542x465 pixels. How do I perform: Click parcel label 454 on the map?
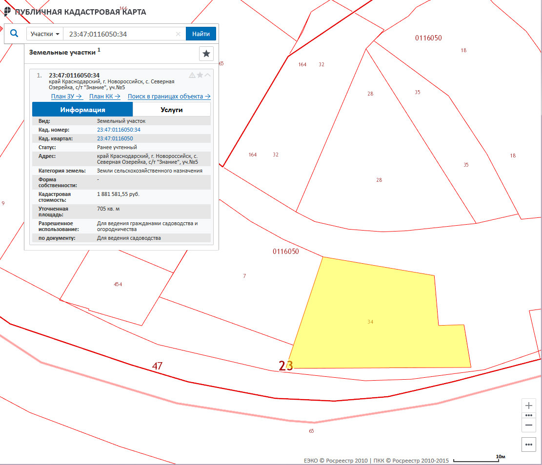tap(118, 284)
